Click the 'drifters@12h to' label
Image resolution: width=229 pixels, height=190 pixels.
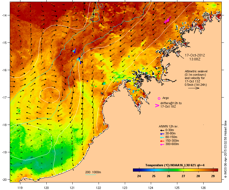[x=171, y=103]
